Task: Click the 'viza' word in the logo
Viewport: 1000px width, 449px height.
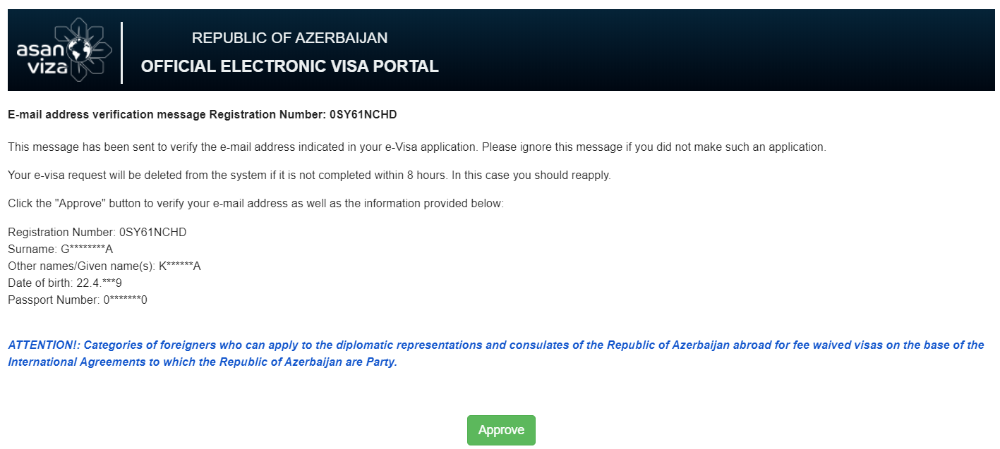Action: point(47,68)
